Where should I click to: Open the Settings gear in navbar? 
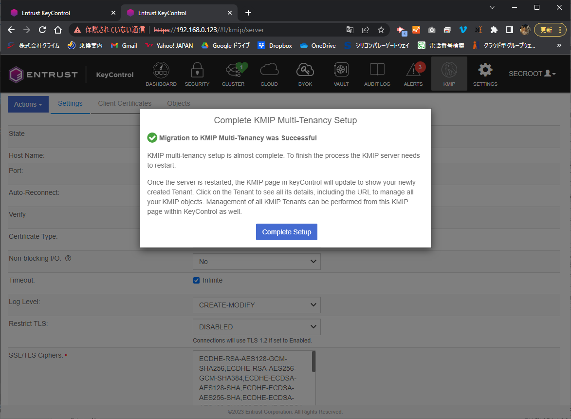(x=485, y=74)
